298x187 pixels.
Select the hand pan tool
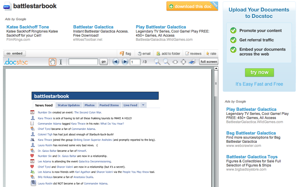52,62
